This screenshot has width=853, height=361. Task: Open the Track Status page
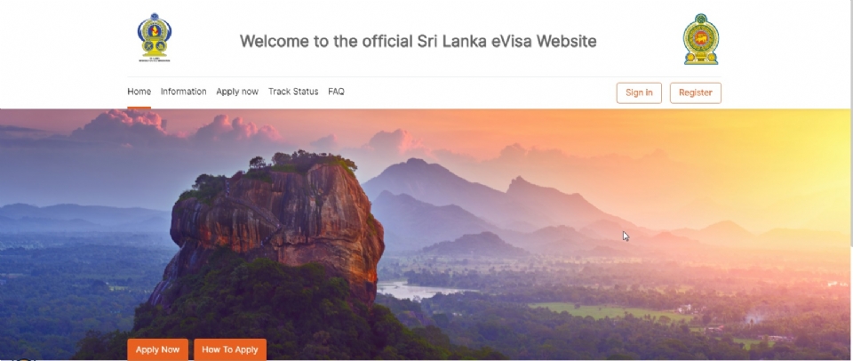coord(293,92)
